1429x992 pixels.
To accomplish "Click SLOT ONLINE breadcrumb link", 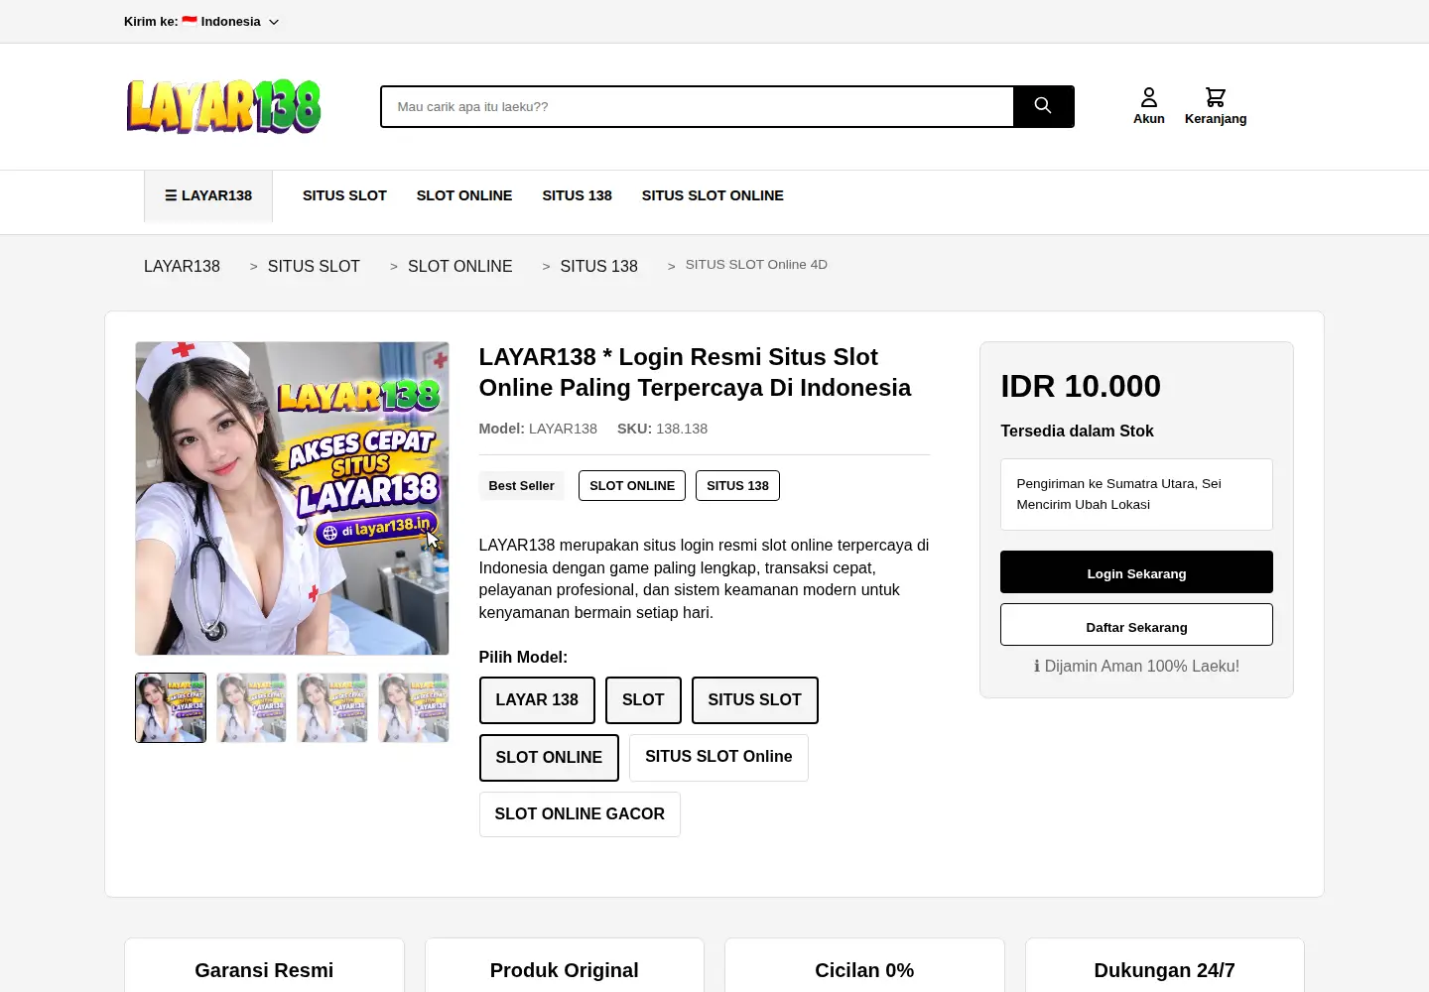I will click(460, 266).
